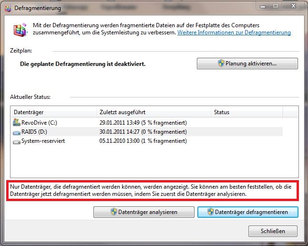Minimize the Defragmentierung window
Screen dimensions: 308x246
tap(263, 7)
